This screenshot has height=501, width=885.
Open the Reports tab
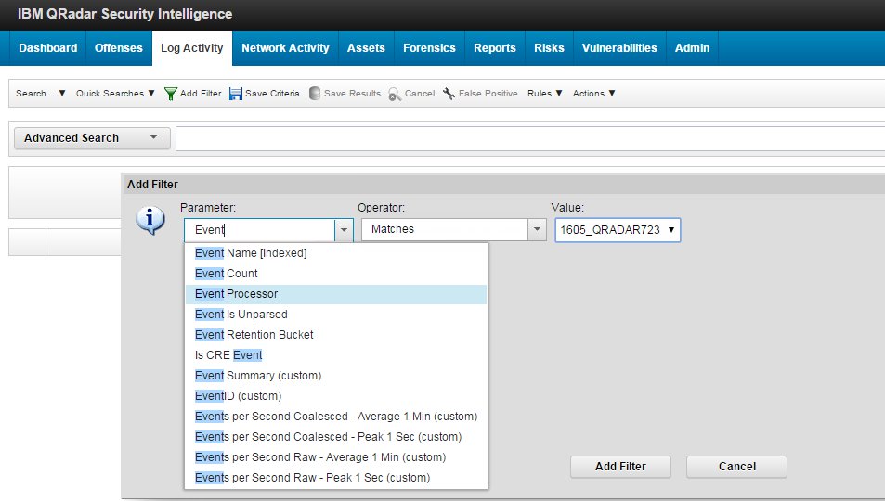(x=495, y=48)
